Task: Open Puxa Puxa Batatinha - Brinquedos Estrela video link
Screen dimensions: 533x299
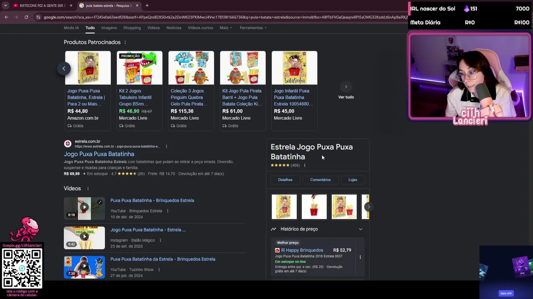Action: point(152,201)
